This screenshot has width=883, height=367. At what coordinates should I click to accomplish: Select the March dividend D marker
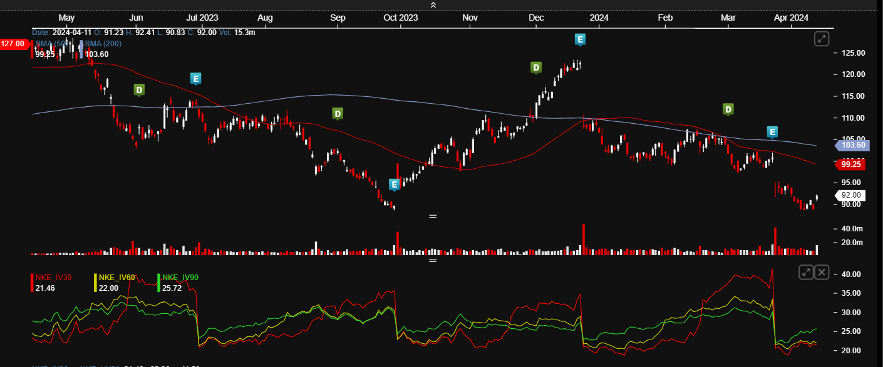[x=728, y=109]
